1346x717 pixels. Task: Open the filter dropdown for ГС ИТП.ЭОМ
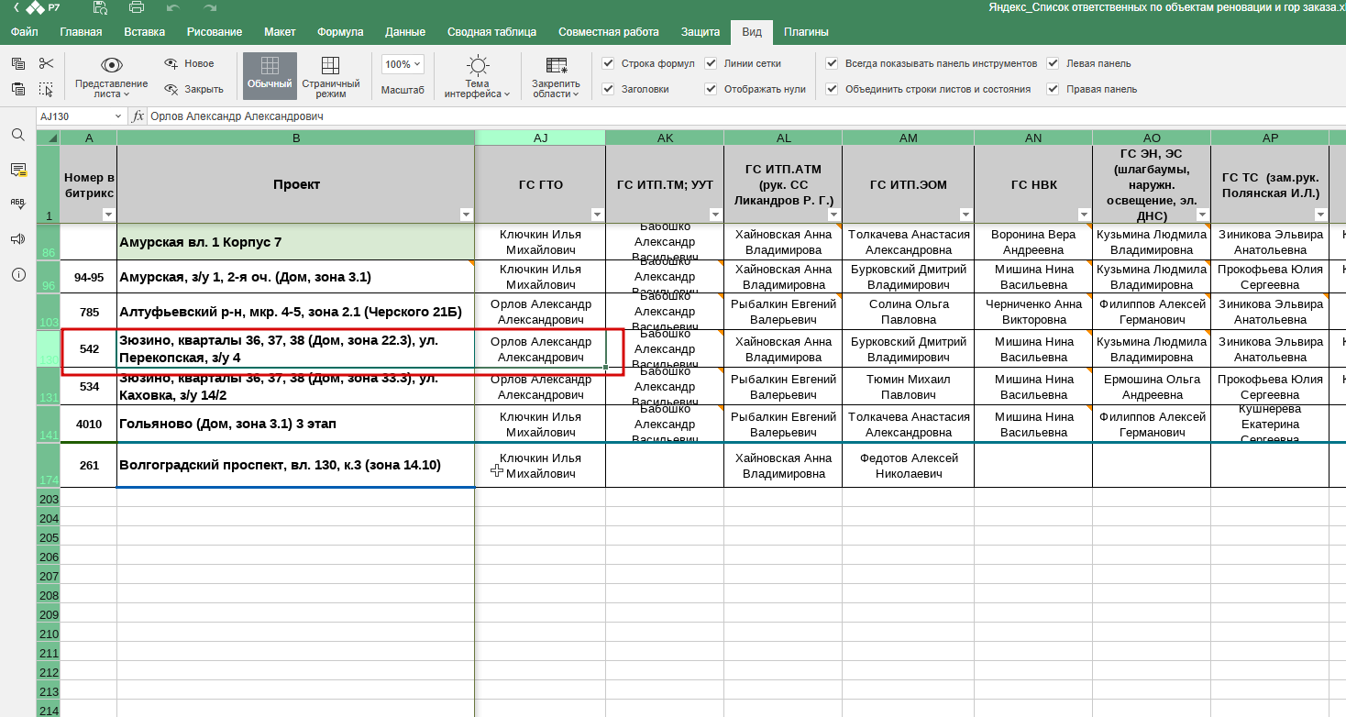click(966, 215)
